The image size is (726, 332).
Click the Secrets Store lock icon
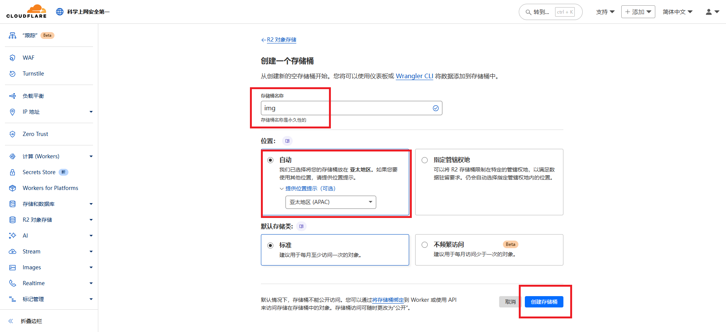pos(12,172)
